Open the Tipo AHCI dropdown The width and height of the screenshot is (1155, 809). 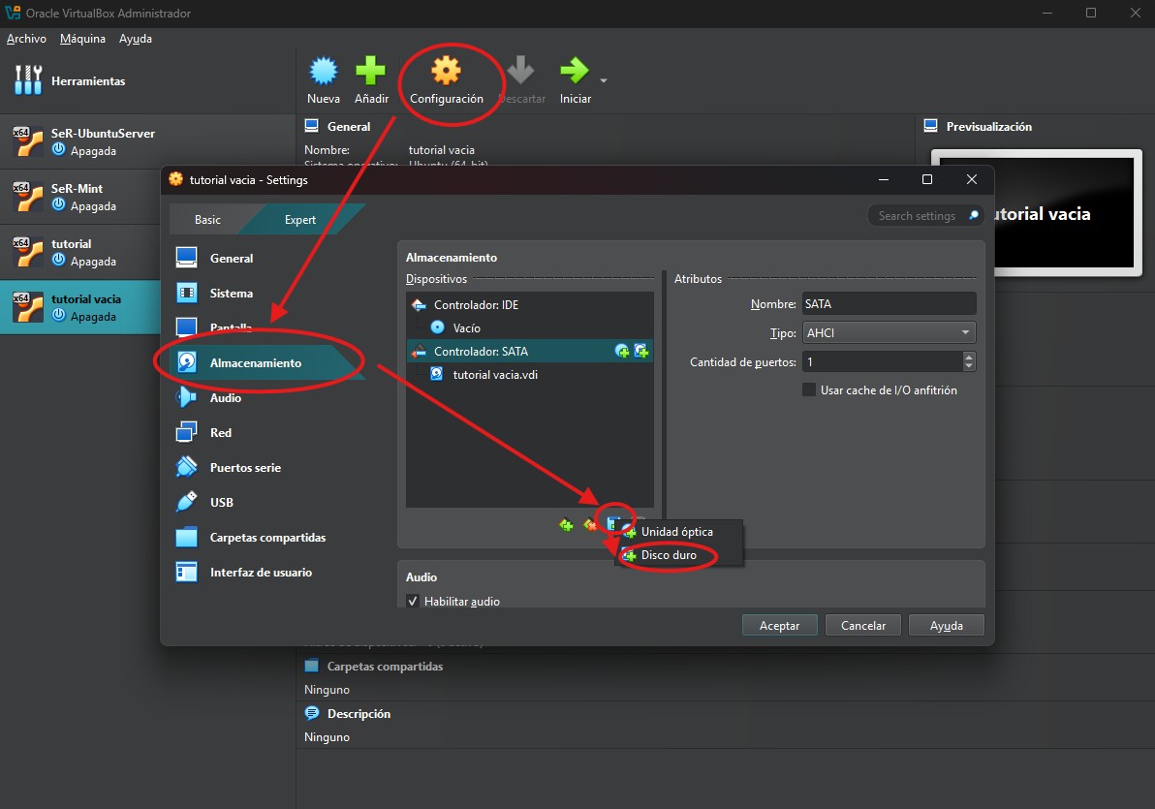890,333
